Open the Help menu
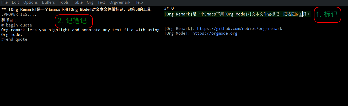The height and width of the screenshot is (106, 348). pos(138,2)
